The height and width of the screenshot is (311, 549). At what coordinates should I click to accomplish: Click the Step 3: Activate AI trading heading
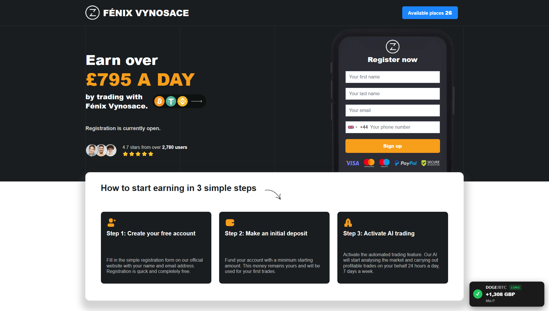click(379, 233)
